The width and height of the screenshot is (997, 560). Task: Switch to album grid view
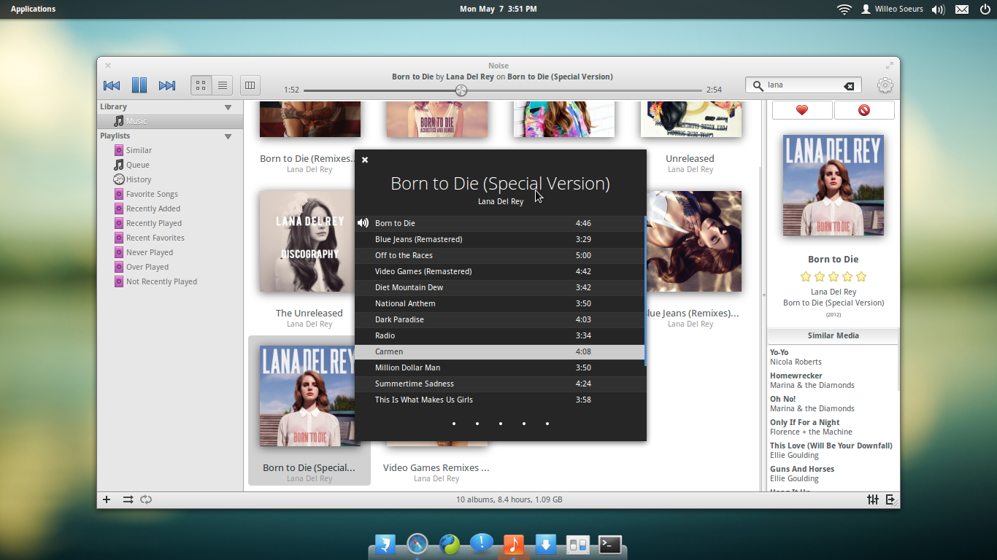coord(201,85)
